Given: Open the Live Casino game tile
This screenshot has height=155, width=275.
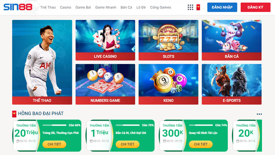Looking at the screenshot, I should (105, 40).
